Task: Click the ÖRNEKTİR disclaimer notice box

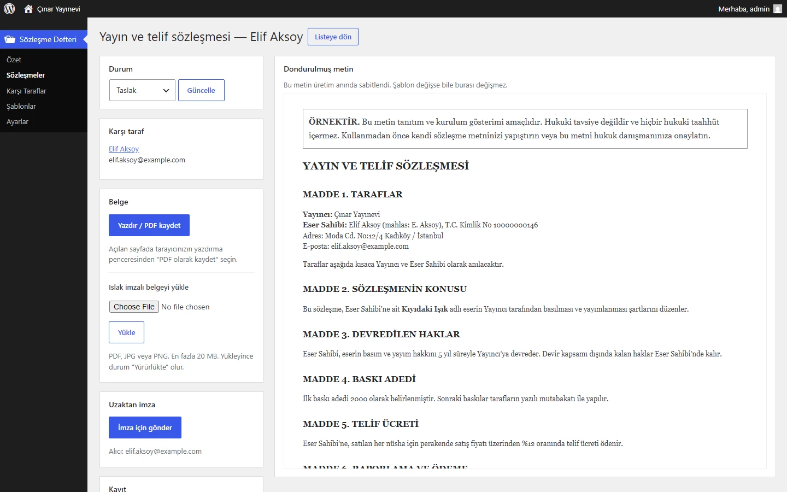Action: (x=525, y=128)
